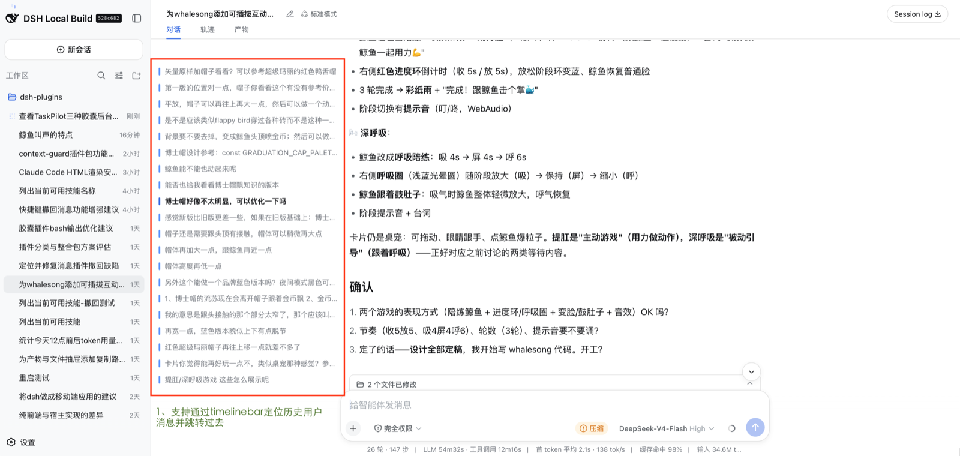Image resolution: width=960 pixels, height=456 pixels.
Task: Click the add workspace folder icon
Action: 136,76
